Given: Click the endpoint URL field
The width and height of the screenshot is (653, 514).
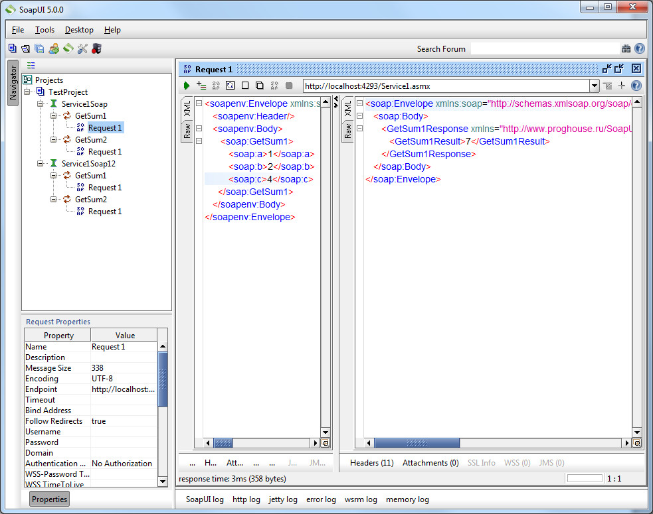Looking at the screenshot, I should coord(446,86).
